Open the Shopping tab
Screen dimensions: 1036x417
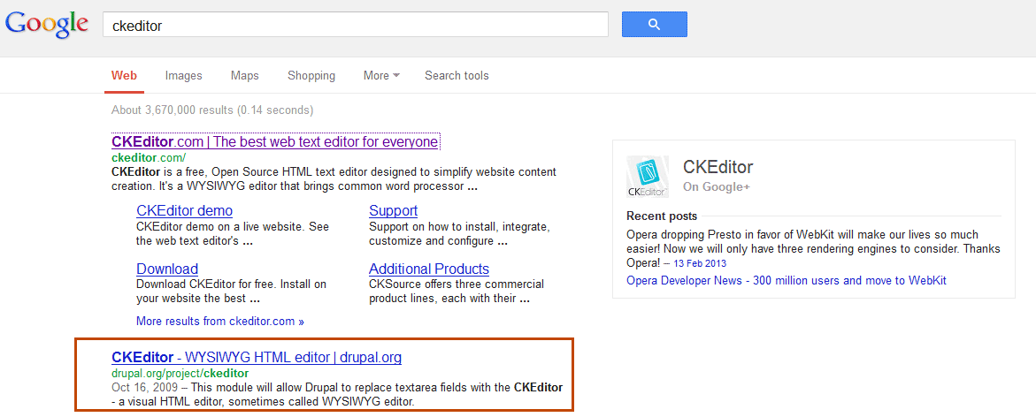tap(311, 75)
